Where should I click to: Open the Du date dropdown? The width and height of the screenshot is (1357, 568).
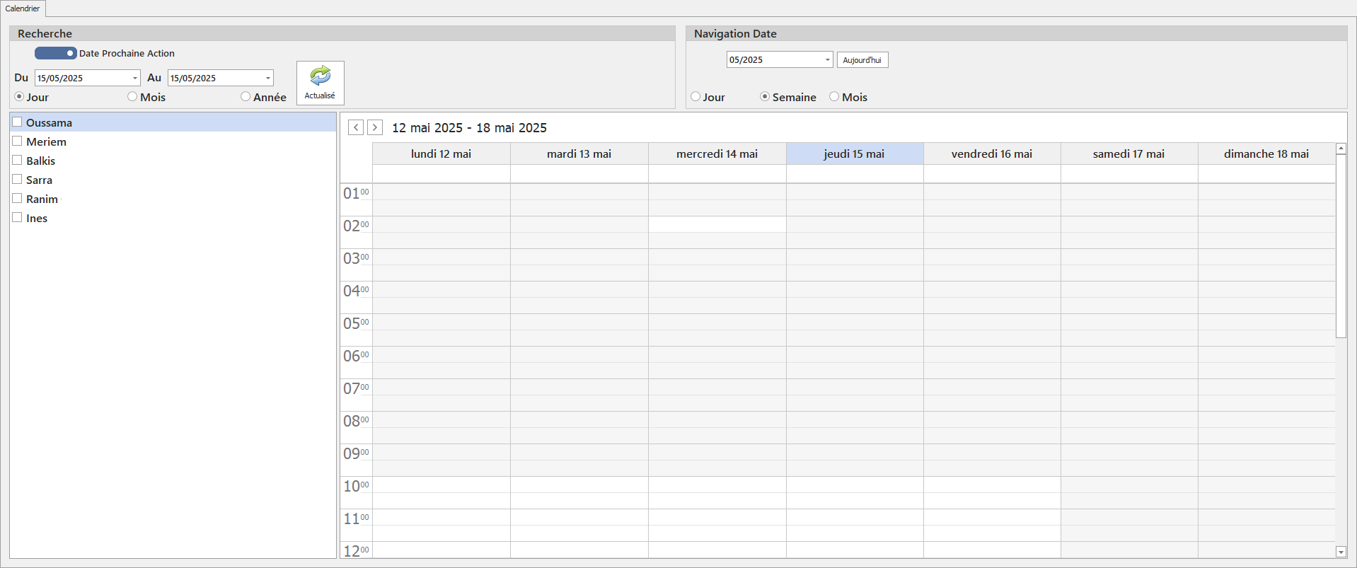(x=134, y=78)
